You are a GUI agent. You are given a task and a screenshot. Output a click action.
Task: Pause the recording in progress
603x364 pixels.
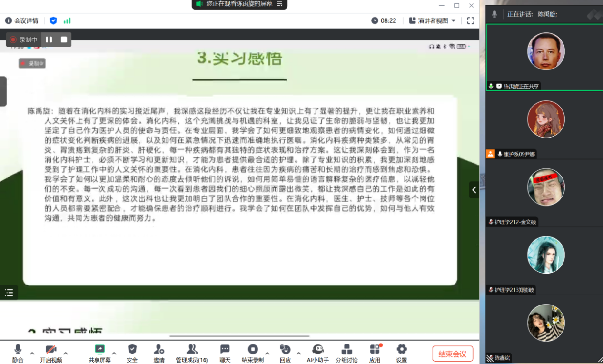[49, 39]
